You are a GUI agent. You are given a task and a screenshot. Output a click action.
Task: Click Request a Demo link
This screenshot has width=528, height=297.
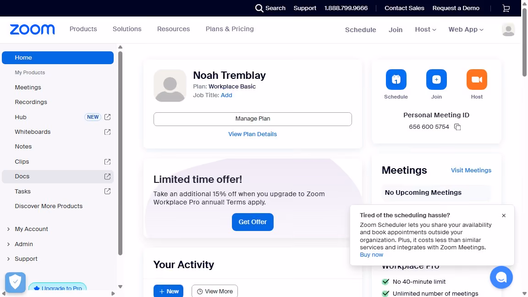pos(456,8)
